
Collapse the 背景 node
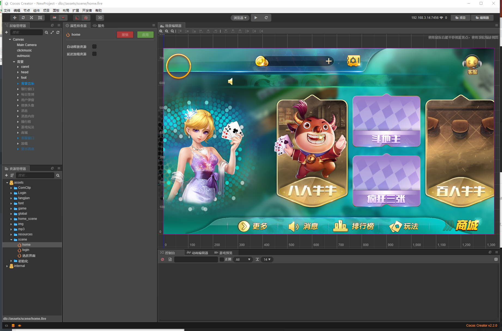click(x=14, y=62)
